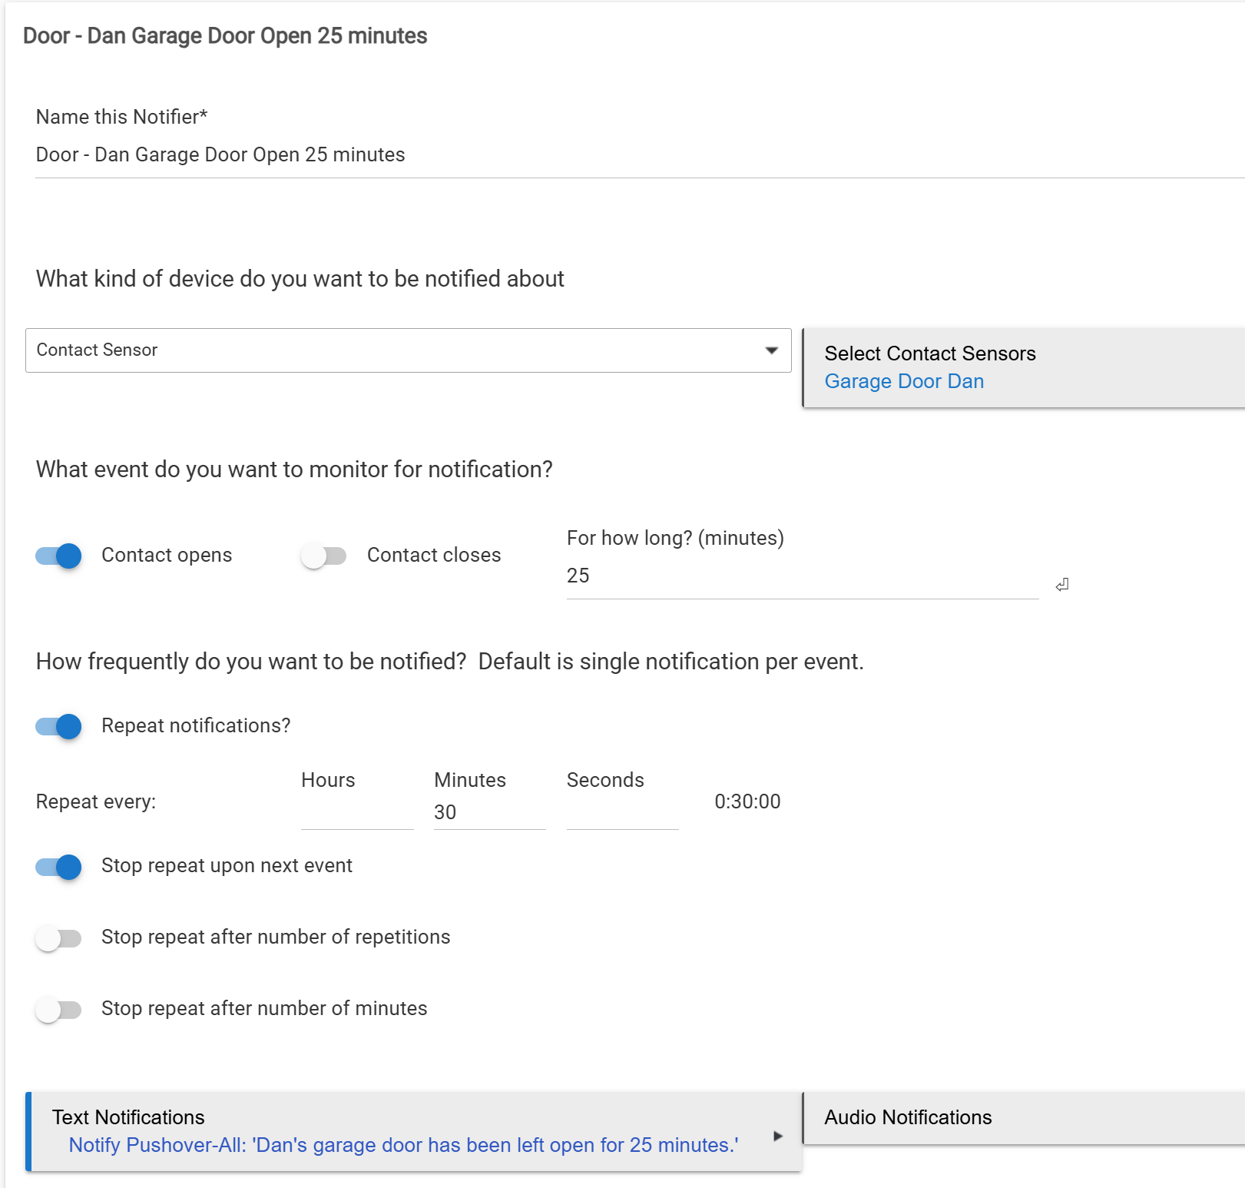Click the Notify Pushover-All message link

(403, 1145)
